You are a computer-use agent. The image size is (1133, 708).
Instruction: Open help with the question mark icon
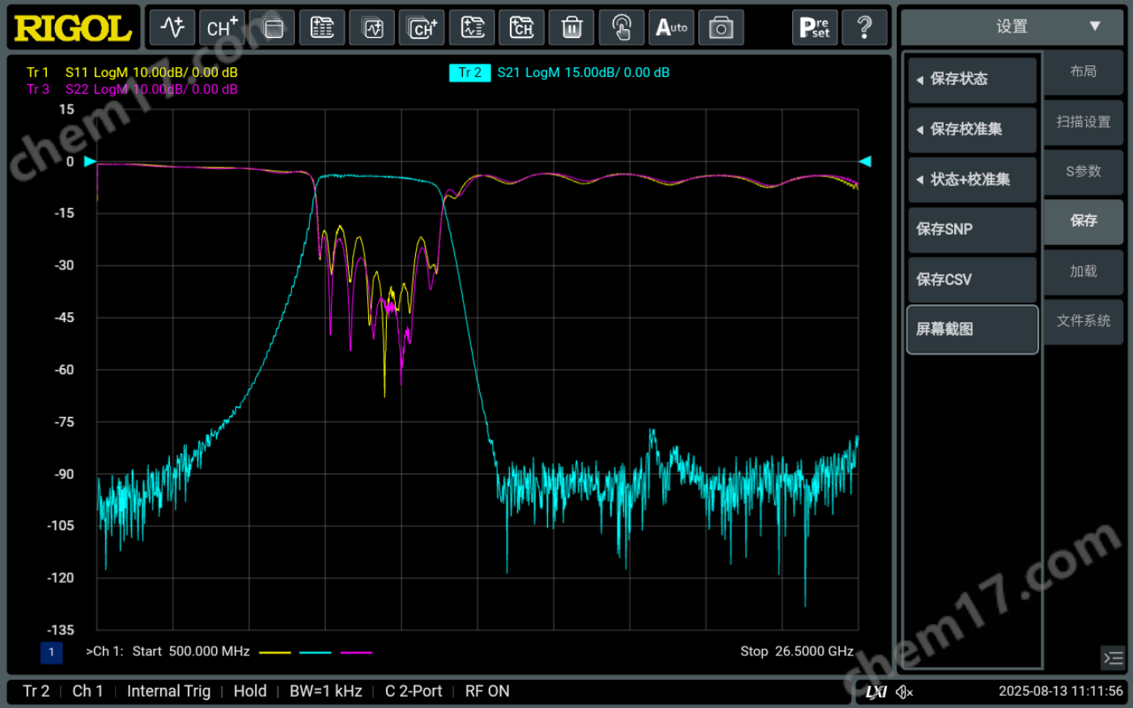coord(864,28)
